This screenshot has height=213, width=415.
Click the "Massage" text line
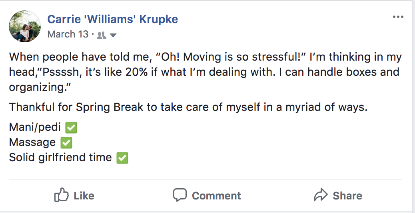32,142
